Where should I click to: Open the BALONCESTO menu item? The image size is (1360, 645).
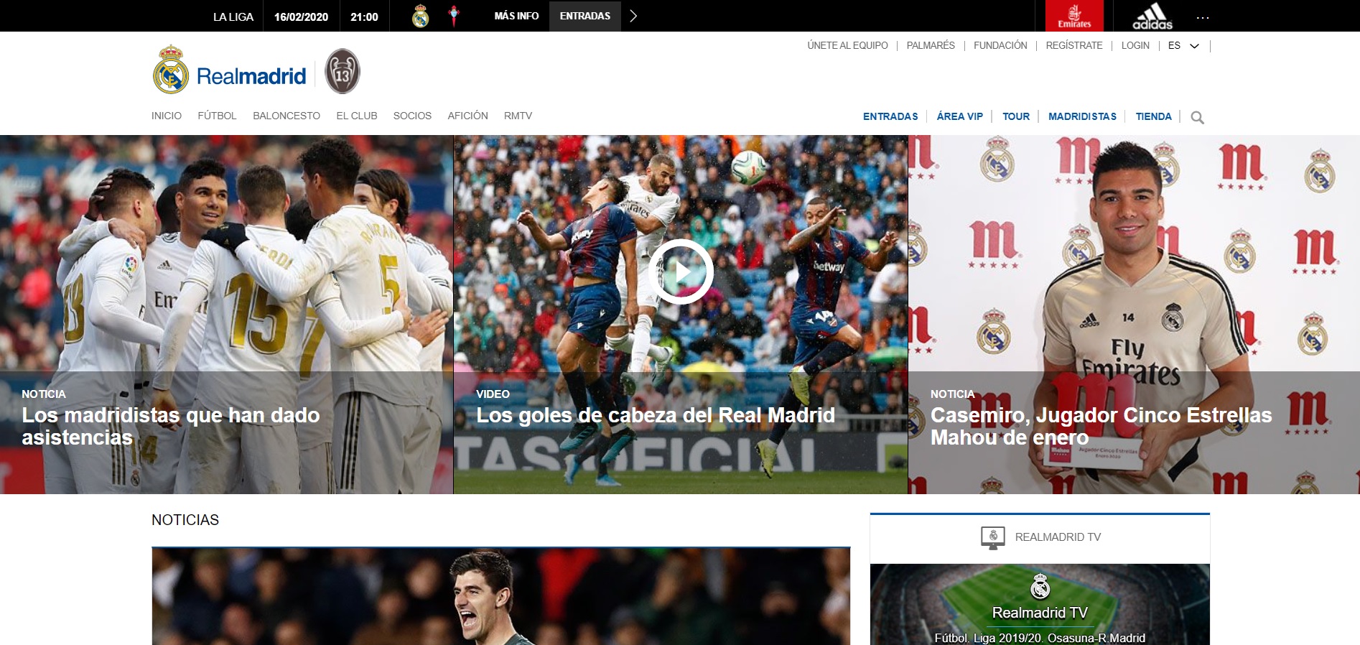287,116
